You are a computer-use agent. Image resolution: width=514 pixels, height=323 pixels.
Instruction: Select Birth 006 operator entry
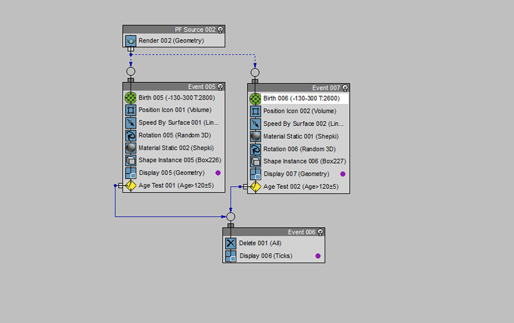pos(299,99)
